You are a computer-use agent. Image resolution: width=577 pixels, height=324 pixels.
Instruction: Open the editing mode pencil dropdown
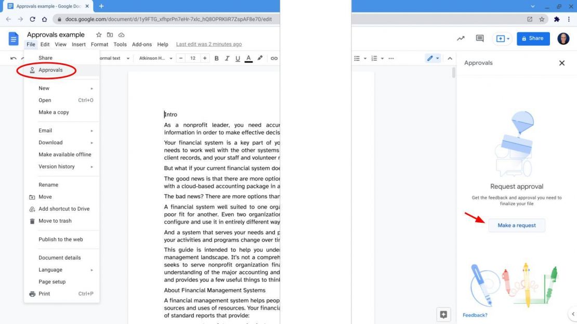pyautogui.click(x=437, y=58)
